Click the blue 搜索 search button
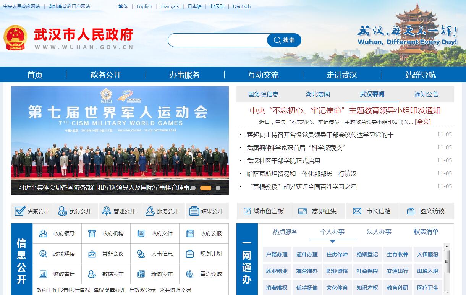Viewport: 466px width, 295px height. click(284, 40)
